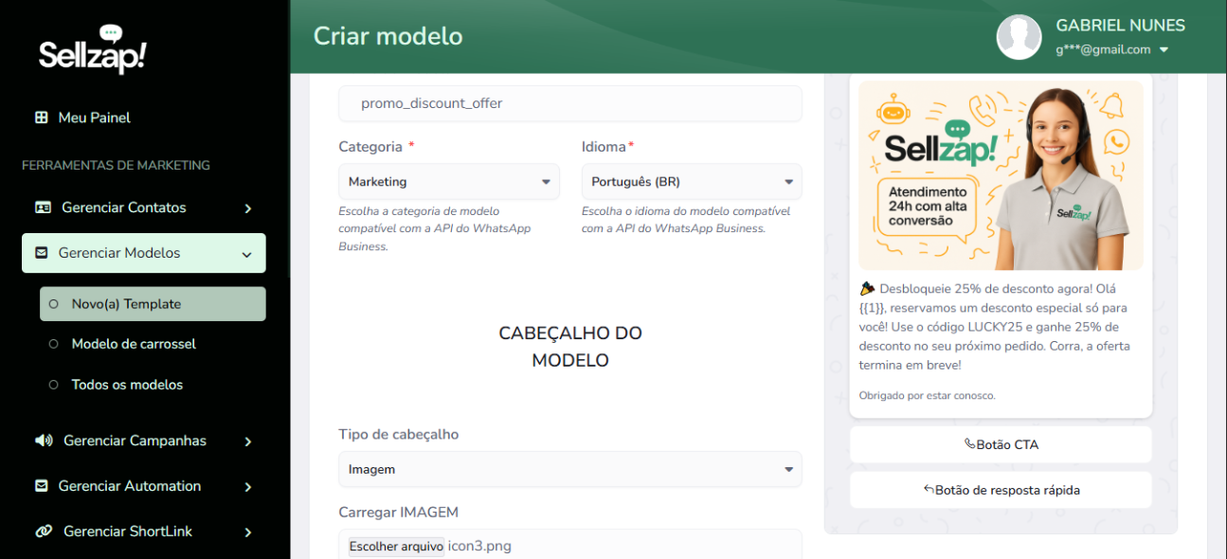Click the user avatar profile picture

point(1019,37)
